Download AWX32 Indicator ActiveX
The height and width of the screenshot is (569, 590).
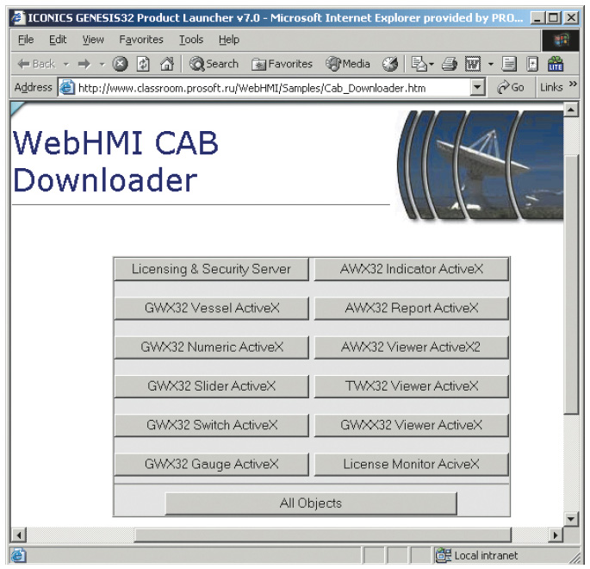pyautogui.click(x=411, y=269)
